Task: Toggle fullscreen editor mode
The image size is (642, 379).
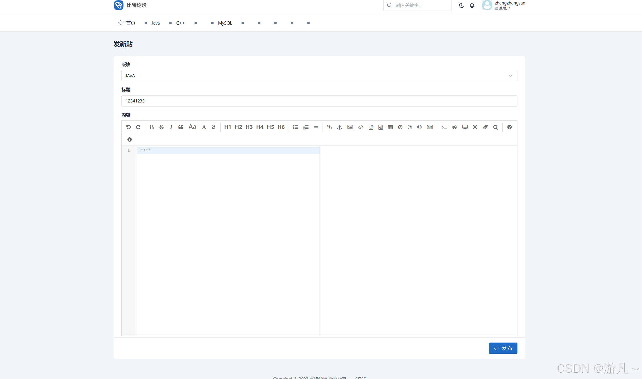Action: pyautogui.click(x=475, y=127)
